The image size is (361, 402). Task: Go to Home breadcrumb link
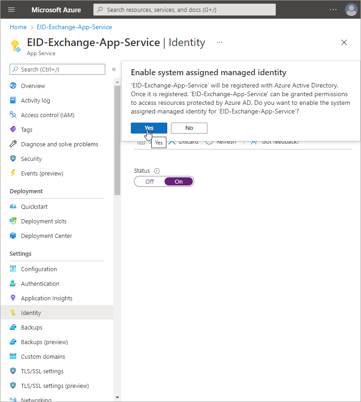[x=18, y=27]
